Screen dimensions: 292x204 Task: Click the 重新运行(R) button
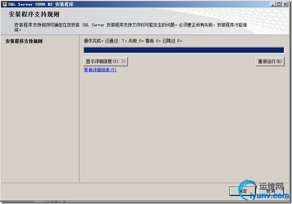click(x=270, y=61)
